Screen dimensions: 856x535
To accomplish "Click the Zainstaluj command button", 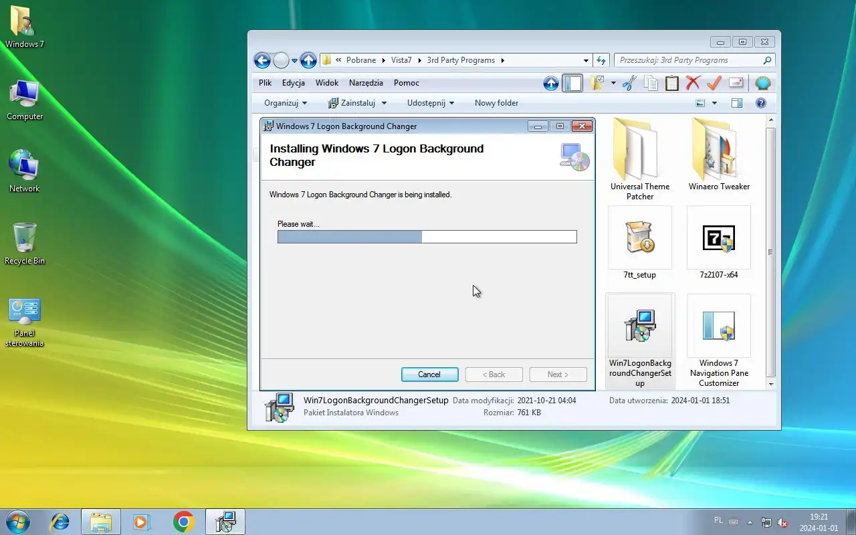I will [x=351, y=103].
